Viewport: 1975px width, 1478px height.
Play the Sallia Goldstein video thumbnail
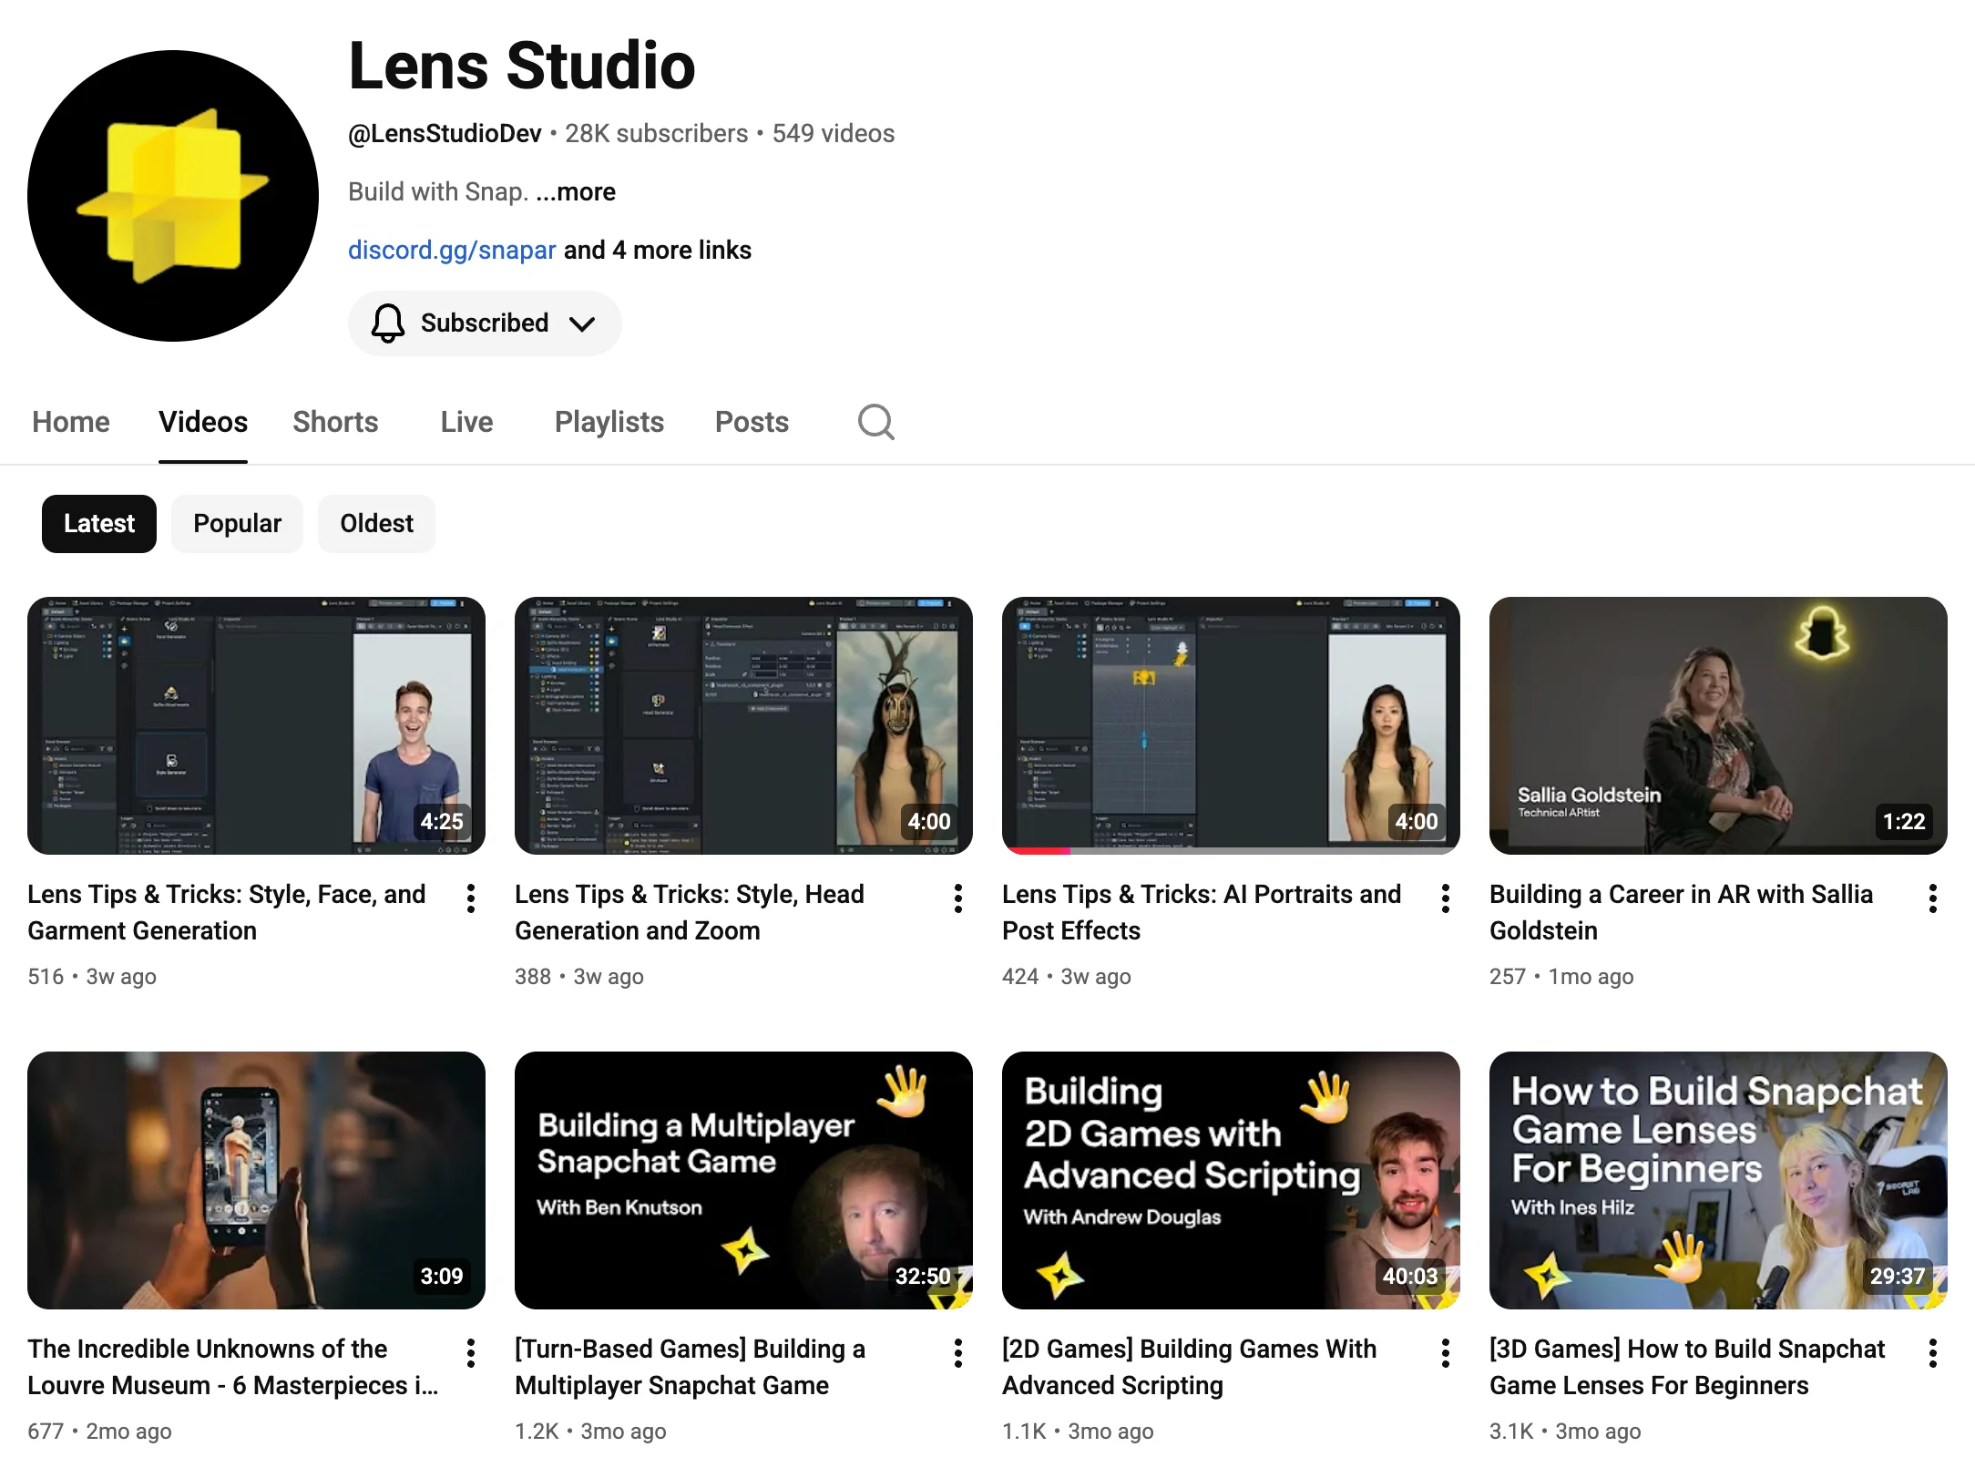[1718, 725]
